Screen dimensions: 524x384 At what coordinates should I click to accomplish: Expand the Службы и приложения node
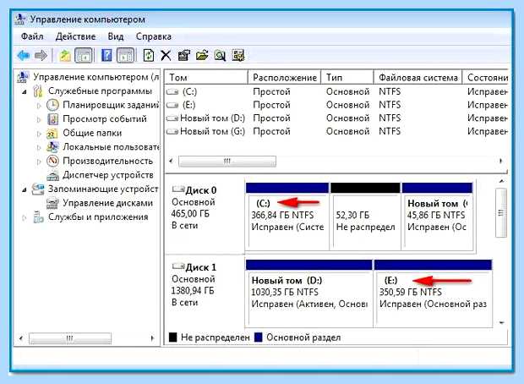coord(24,217)
